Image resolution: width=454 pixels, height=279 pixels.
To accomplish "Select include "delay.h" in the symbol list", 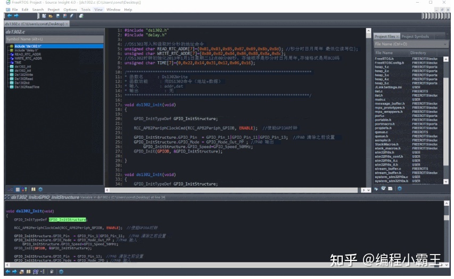I will tap(27, 50).
